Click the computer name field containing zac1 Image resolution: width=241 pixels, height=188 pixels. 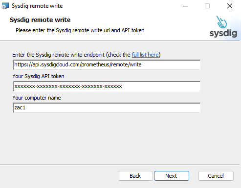(x=107, y=107)
